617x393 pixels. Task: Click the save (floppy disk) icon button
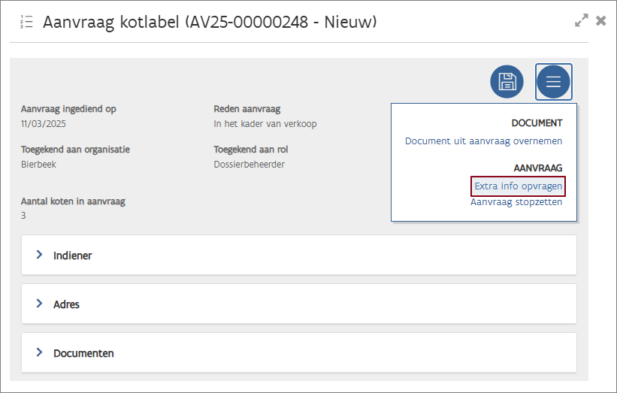coord(507,82)
